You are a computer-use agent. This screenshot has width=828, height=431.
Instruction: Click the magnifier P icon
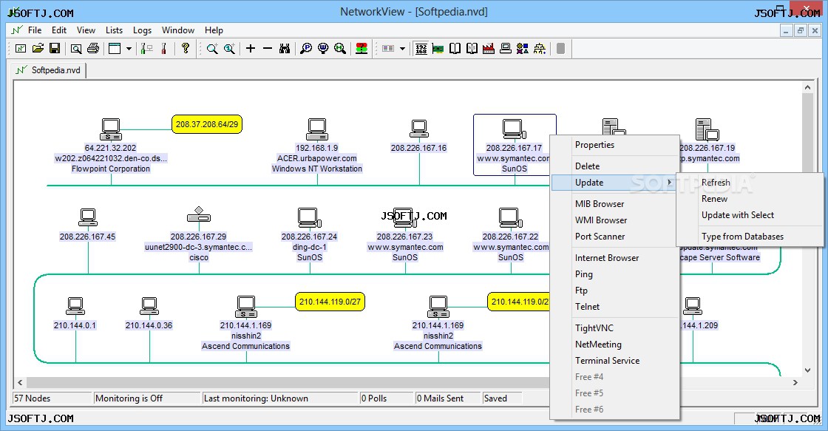tap(306, 49)
